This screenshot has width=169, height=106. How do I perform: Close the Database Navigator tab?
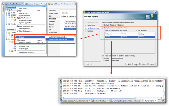click(x=41, y=4)
